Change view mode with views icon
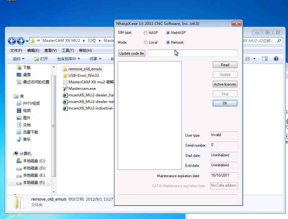288x219 pixels. point(247,59)
